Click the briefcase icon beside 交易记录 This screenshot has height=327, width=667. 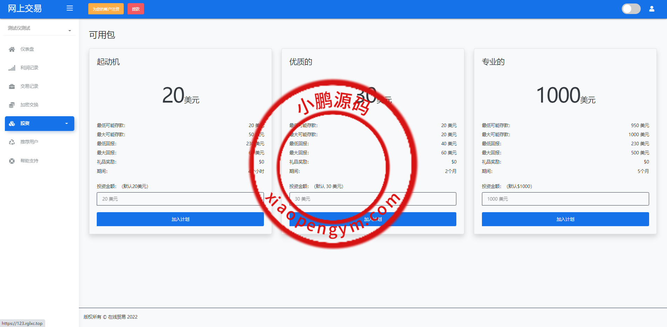pos(12,86)
